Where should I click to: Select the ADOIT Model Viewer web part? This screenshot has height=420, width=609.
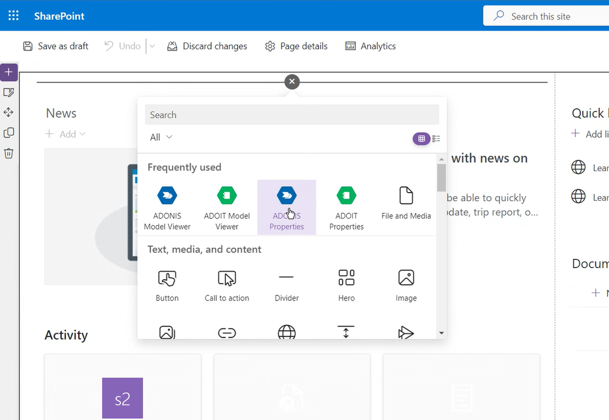point(227,208)
